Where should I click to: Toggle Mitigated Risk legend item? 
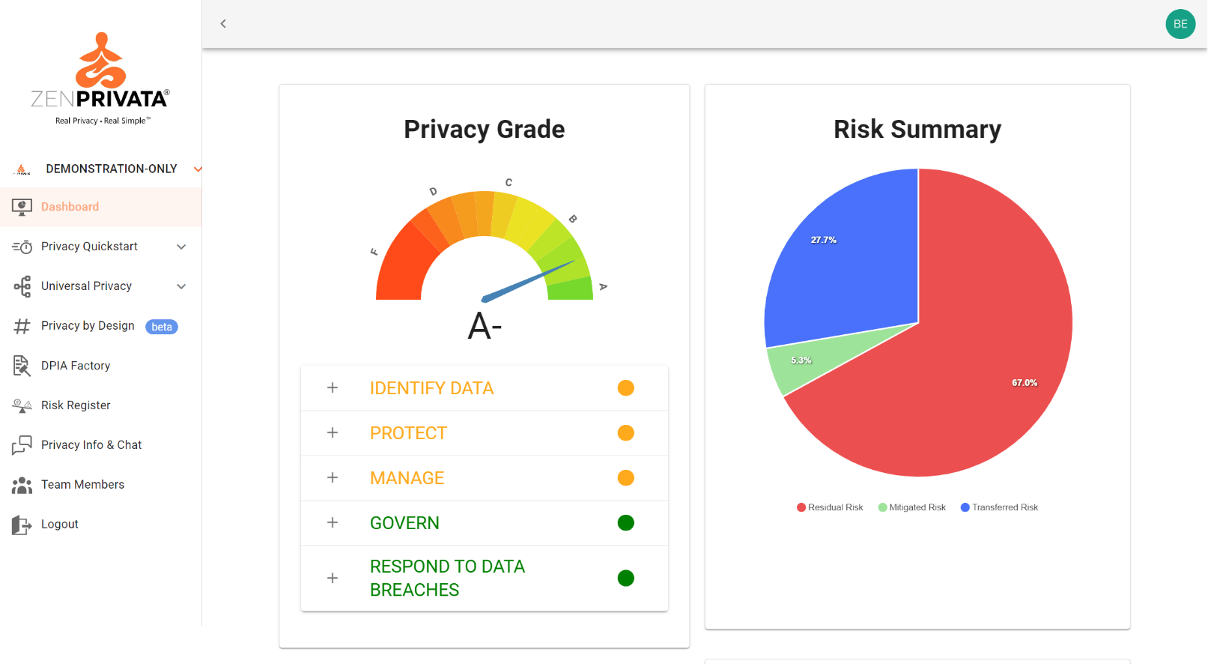click(x=911, y=507)
